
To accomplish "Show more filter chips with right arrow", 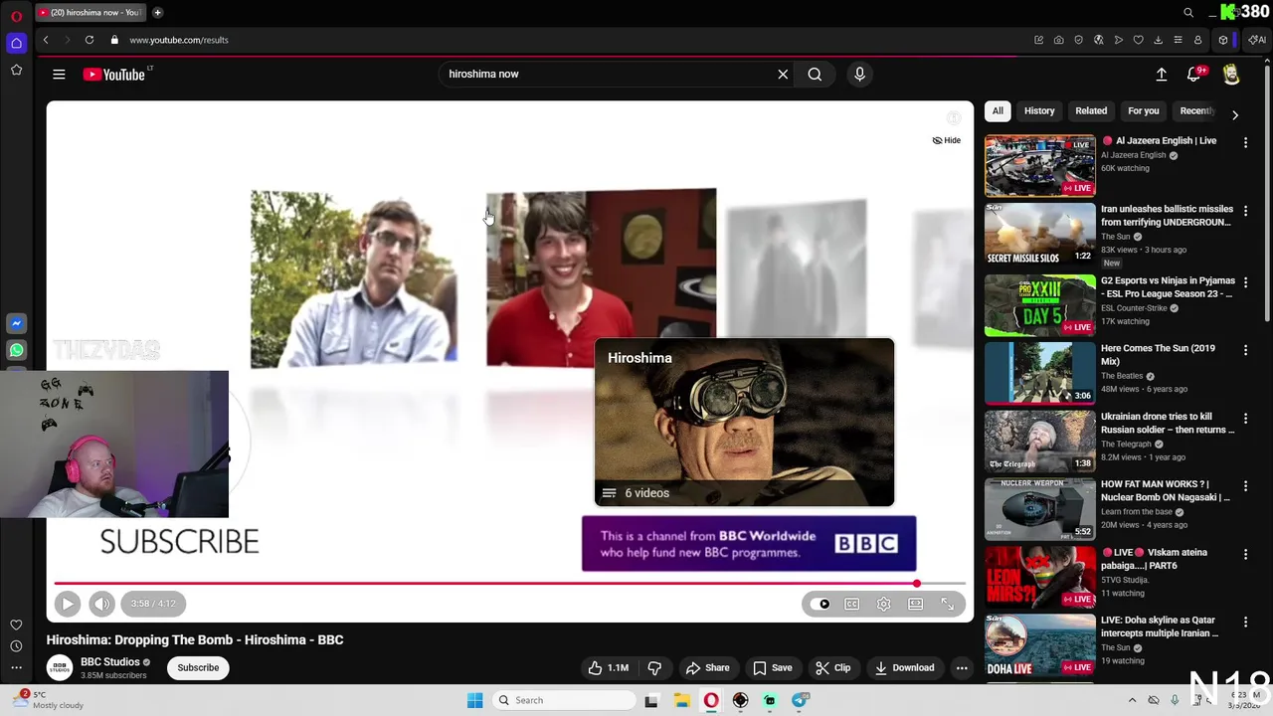I will (x=1235, y=115).
